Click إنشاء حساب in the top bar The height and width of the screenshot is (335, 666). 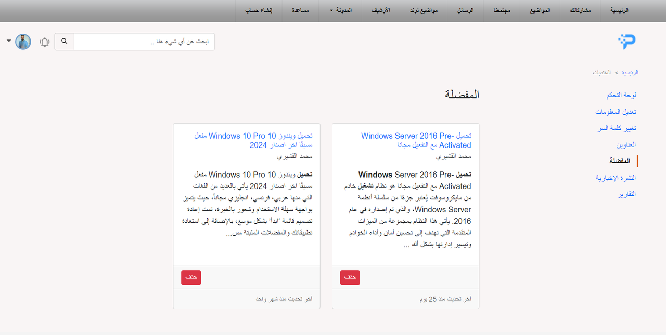tap(260, 10)
